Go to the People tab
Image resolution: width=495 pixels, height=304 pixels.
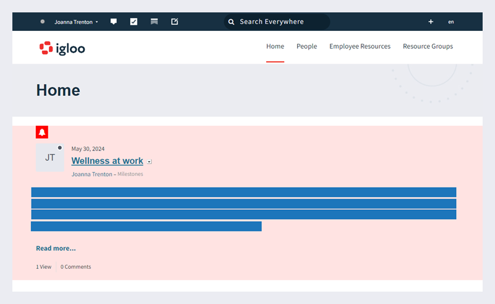tap(306, 46)
